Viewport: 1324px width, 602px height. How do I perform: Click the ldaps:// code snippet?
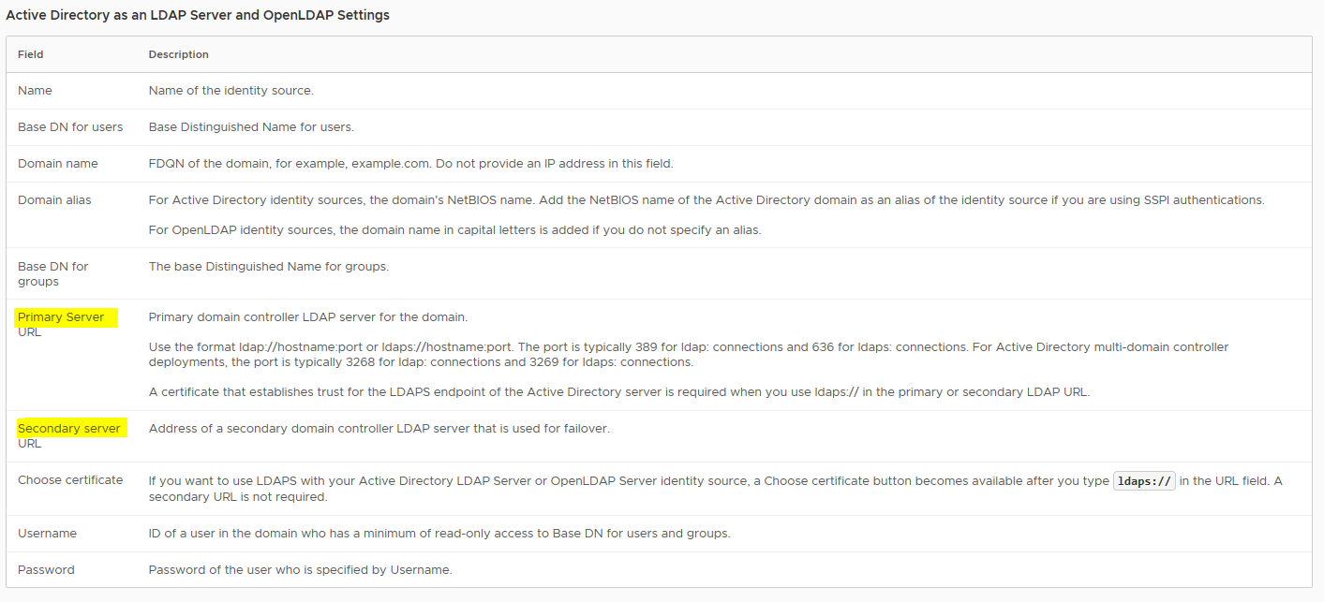click(x=1144, y=481)
